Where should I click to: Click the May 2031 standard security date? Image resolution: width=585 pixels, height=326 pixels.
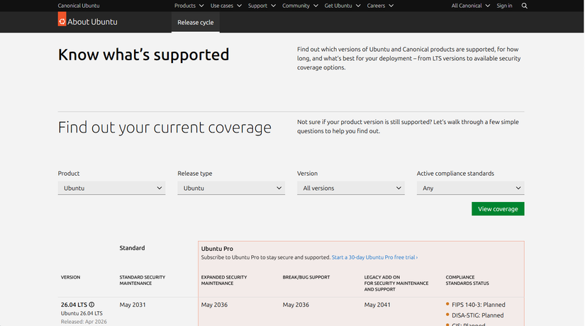(133, 305)
